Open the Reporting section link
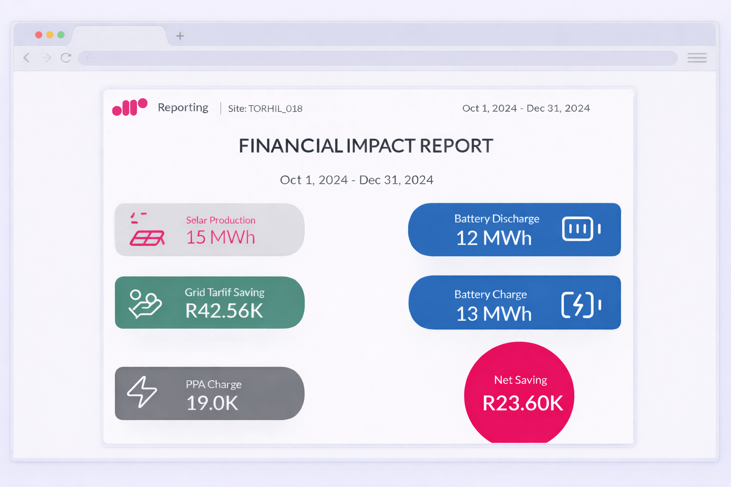This screenshot has height=487, width=731. click(x=183, y=107)
